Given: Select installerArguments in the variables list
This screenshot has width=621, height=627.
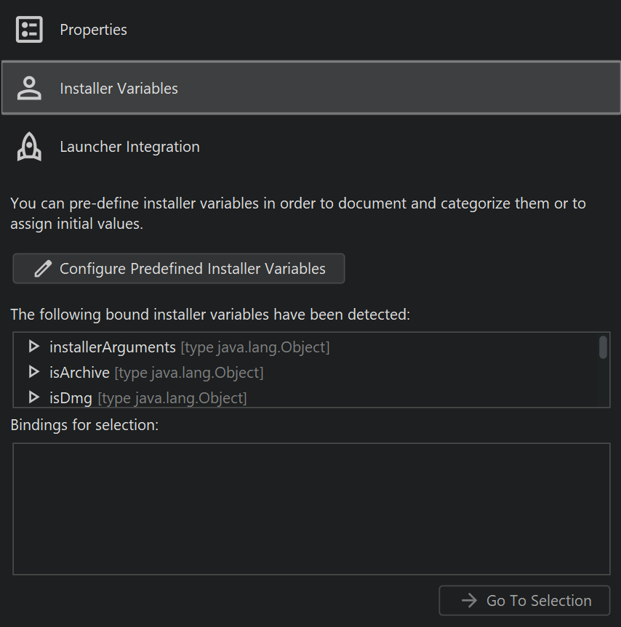Looking at the screenshot, I should click(113, 347).
